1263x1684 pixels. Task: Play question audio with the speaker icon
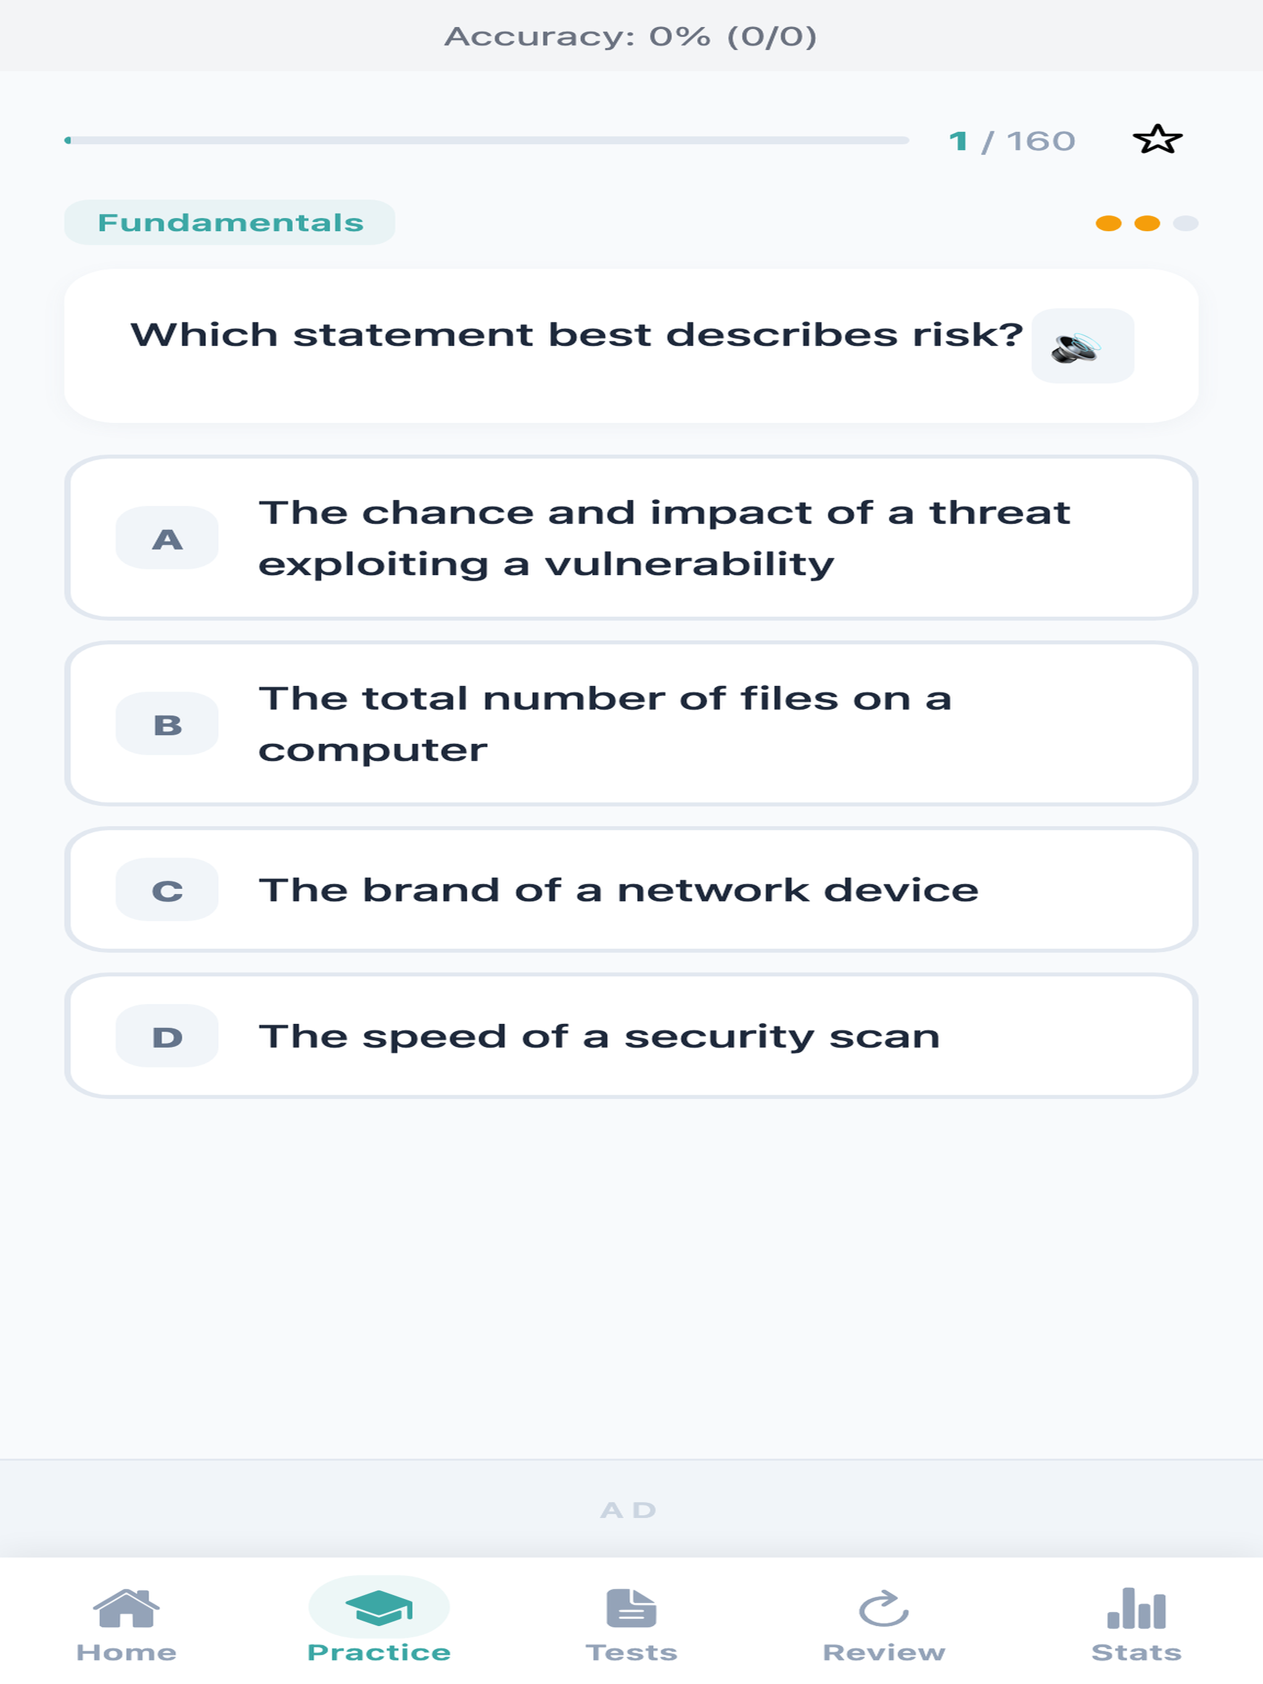[1082, 346]
